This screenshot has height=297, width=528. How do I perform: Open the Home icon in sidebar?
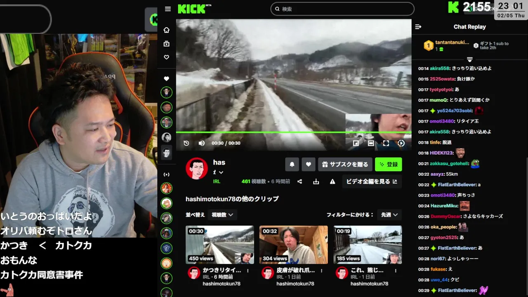point(167,30)
